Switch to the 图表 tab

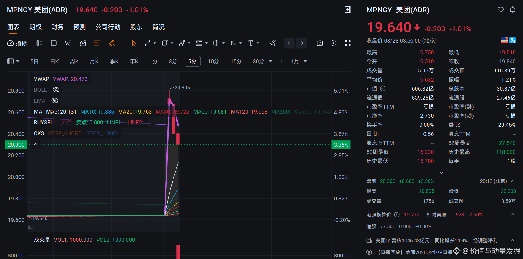(x=13, y=27)
